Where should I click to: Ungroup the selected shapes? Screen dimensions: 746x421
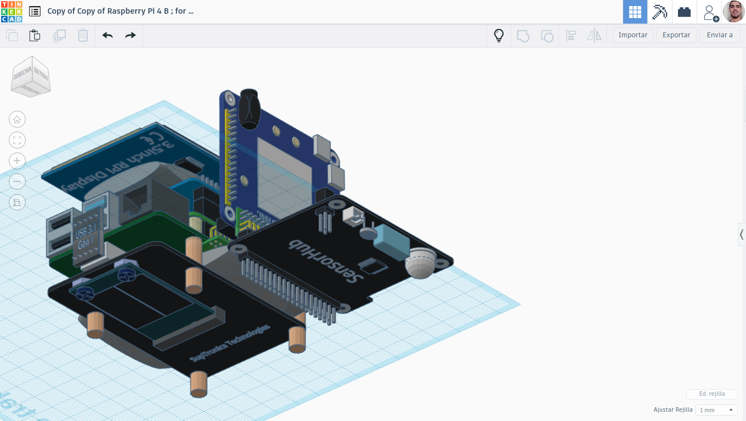coord(547,36)
